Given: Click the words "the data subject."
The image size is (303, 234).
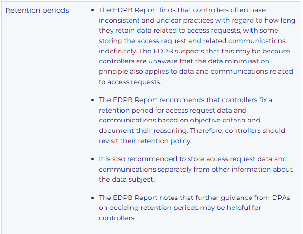Looking at the screenshot, I should (x=128, y=180).
